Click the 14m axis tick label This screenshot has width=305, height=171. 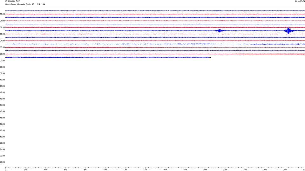145,170
